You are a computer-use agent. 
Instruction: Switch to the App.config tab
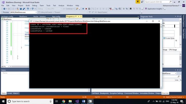tap(56, 17)
